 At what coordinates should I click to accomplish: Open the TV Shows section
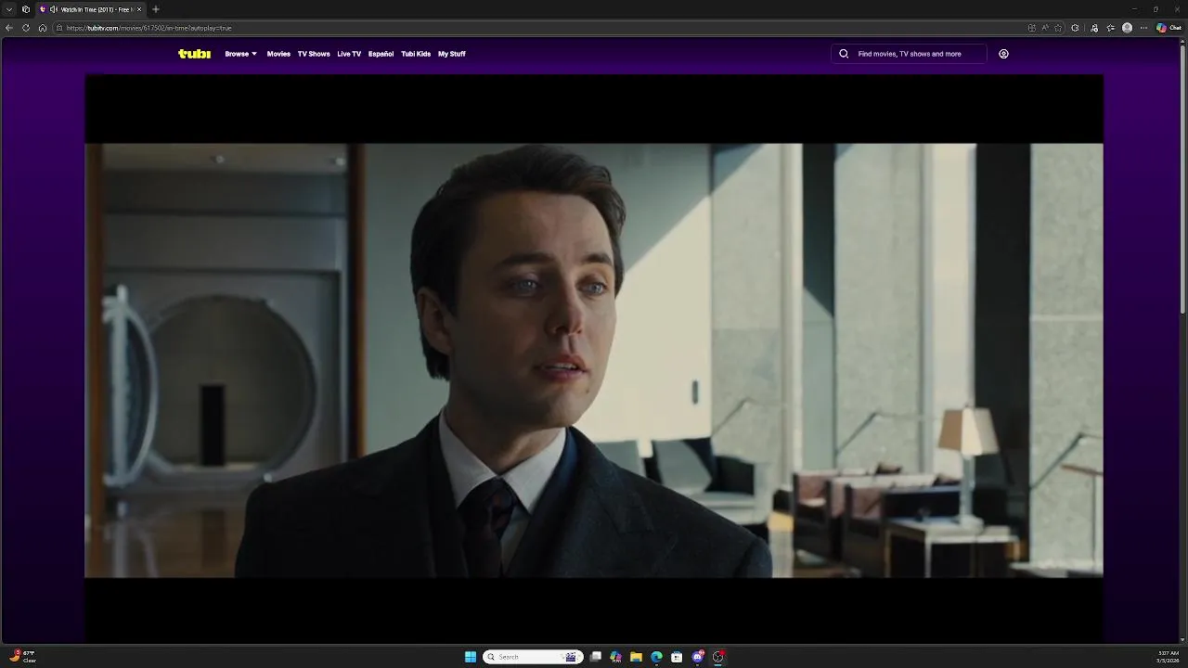click(314, 54)
